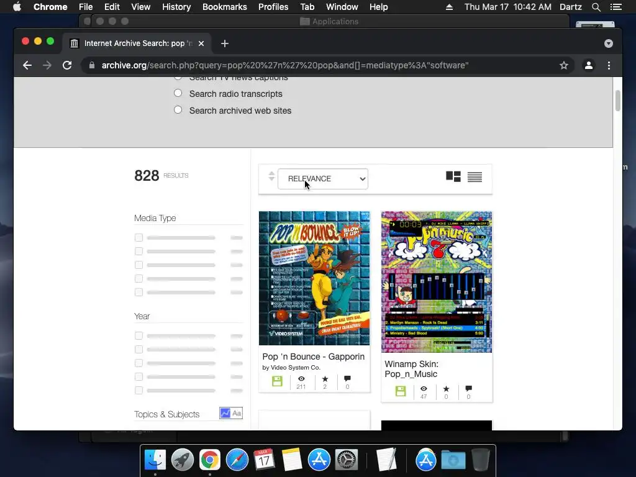Open Winamp Skin: Pop_n_Music title link
This screenshot has width=636, height=477.
tap(411, 369)
